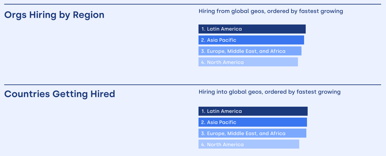Click Latin America bar under Countries Getting Hired
The width and height of the screenshot is (386, 156).
pos(253,111)
